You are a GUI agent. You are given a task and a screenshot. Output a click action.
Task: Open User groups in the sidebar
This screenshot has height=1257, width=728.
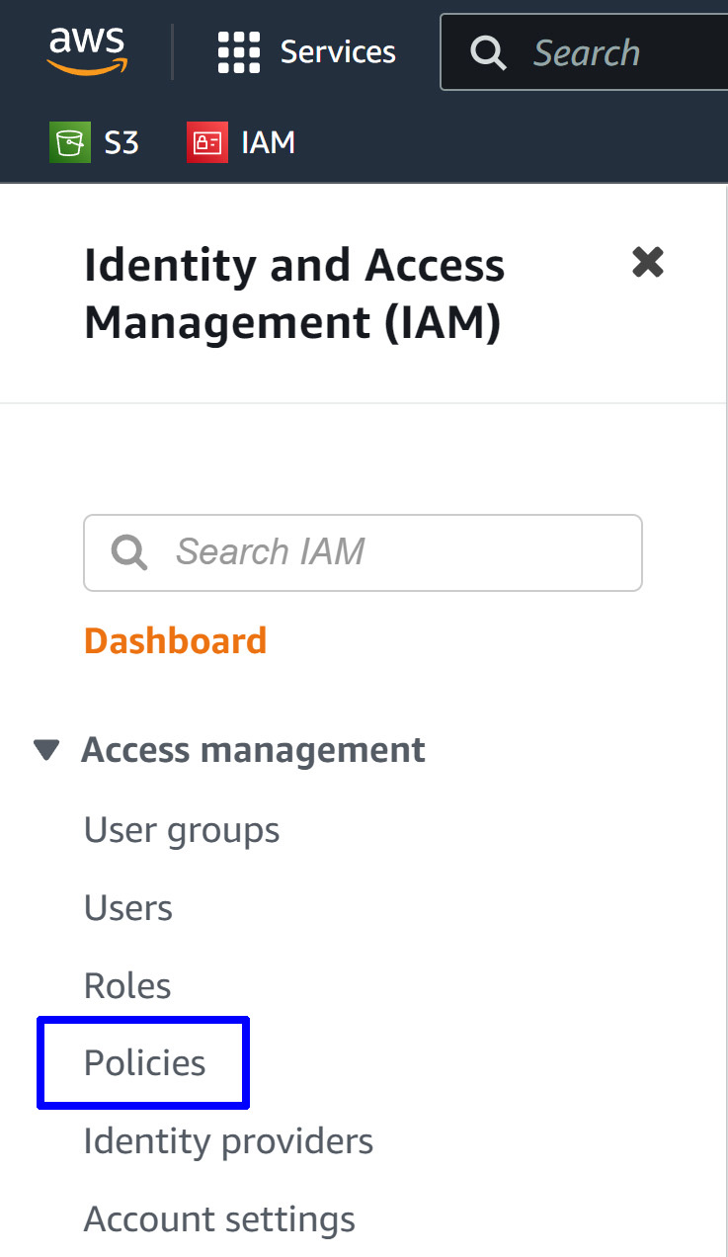[182, 831]
